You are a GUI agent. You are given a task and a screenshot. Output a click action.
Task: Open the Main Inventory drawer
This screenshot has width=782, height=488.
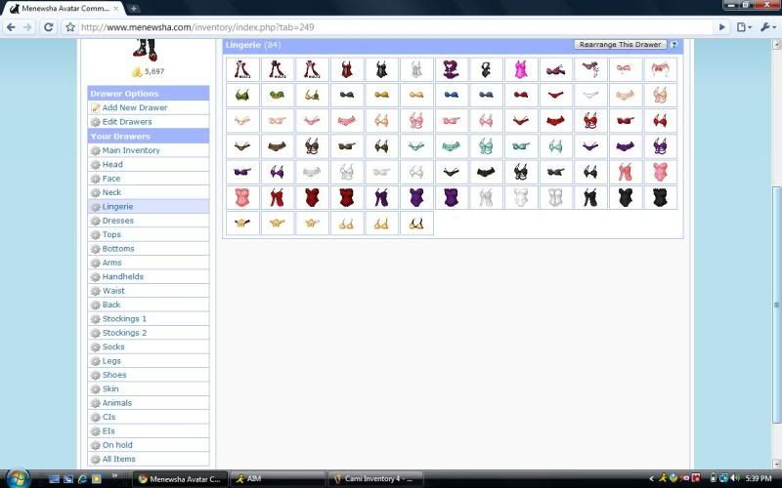tap(131, 150)
